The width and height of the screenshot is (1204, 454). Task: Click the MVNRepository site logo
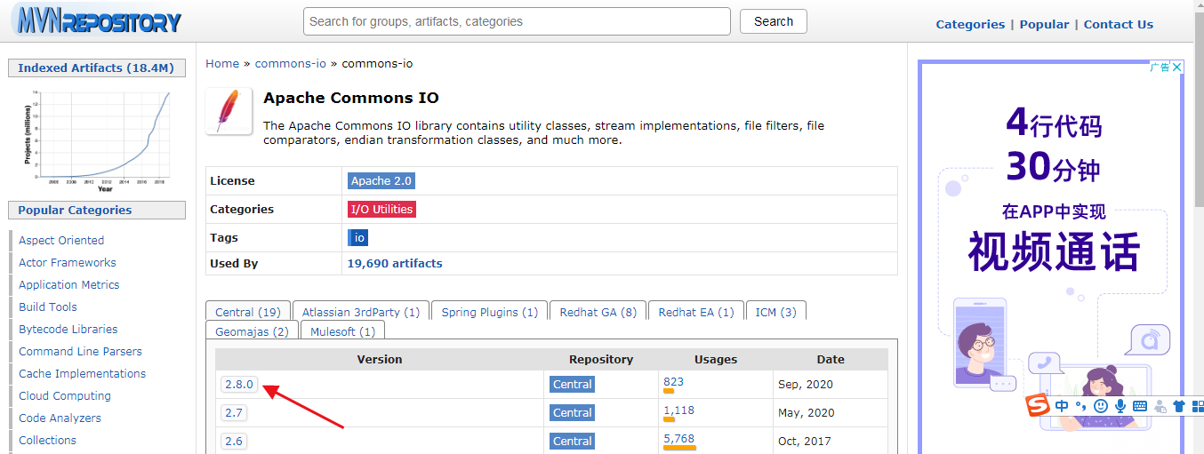click(x=96, y=21)
